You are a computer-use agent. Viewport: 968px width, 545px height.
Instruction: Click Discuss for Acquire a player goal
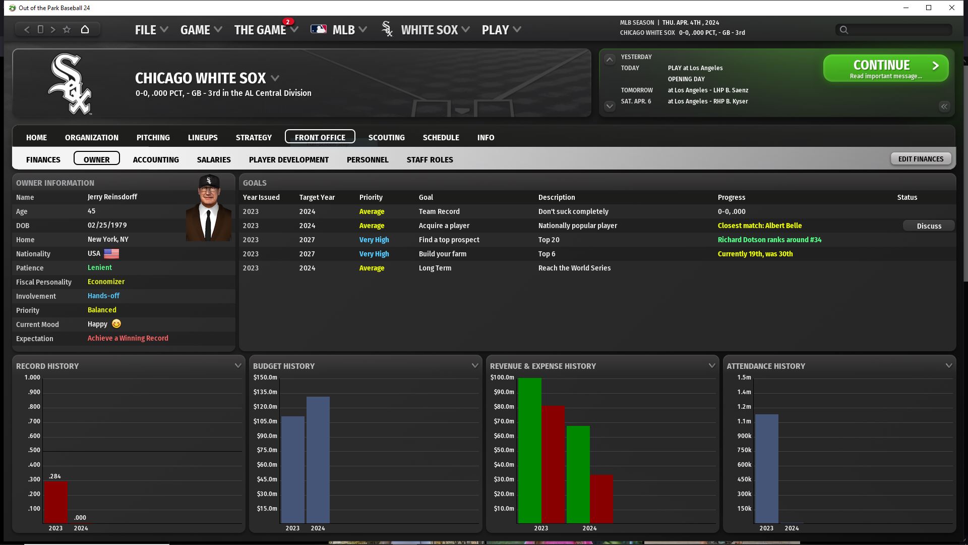[929, 226]
